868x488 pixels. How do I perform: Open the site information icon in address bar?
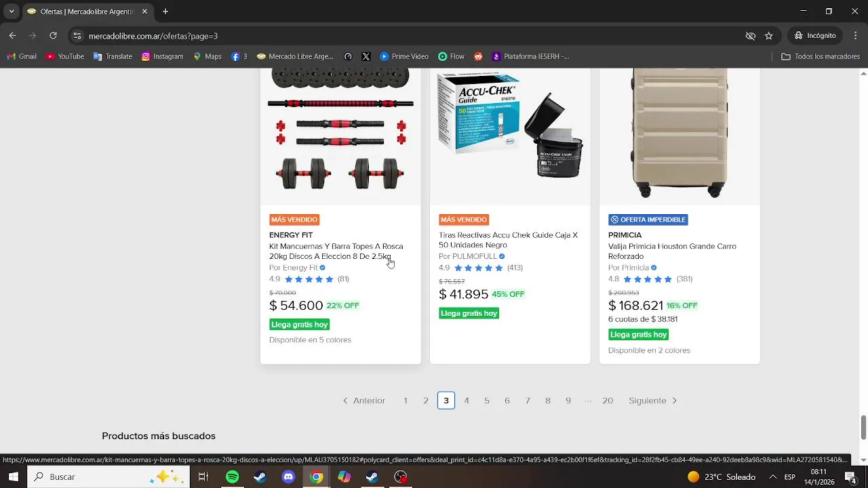(x=77, y=36)
